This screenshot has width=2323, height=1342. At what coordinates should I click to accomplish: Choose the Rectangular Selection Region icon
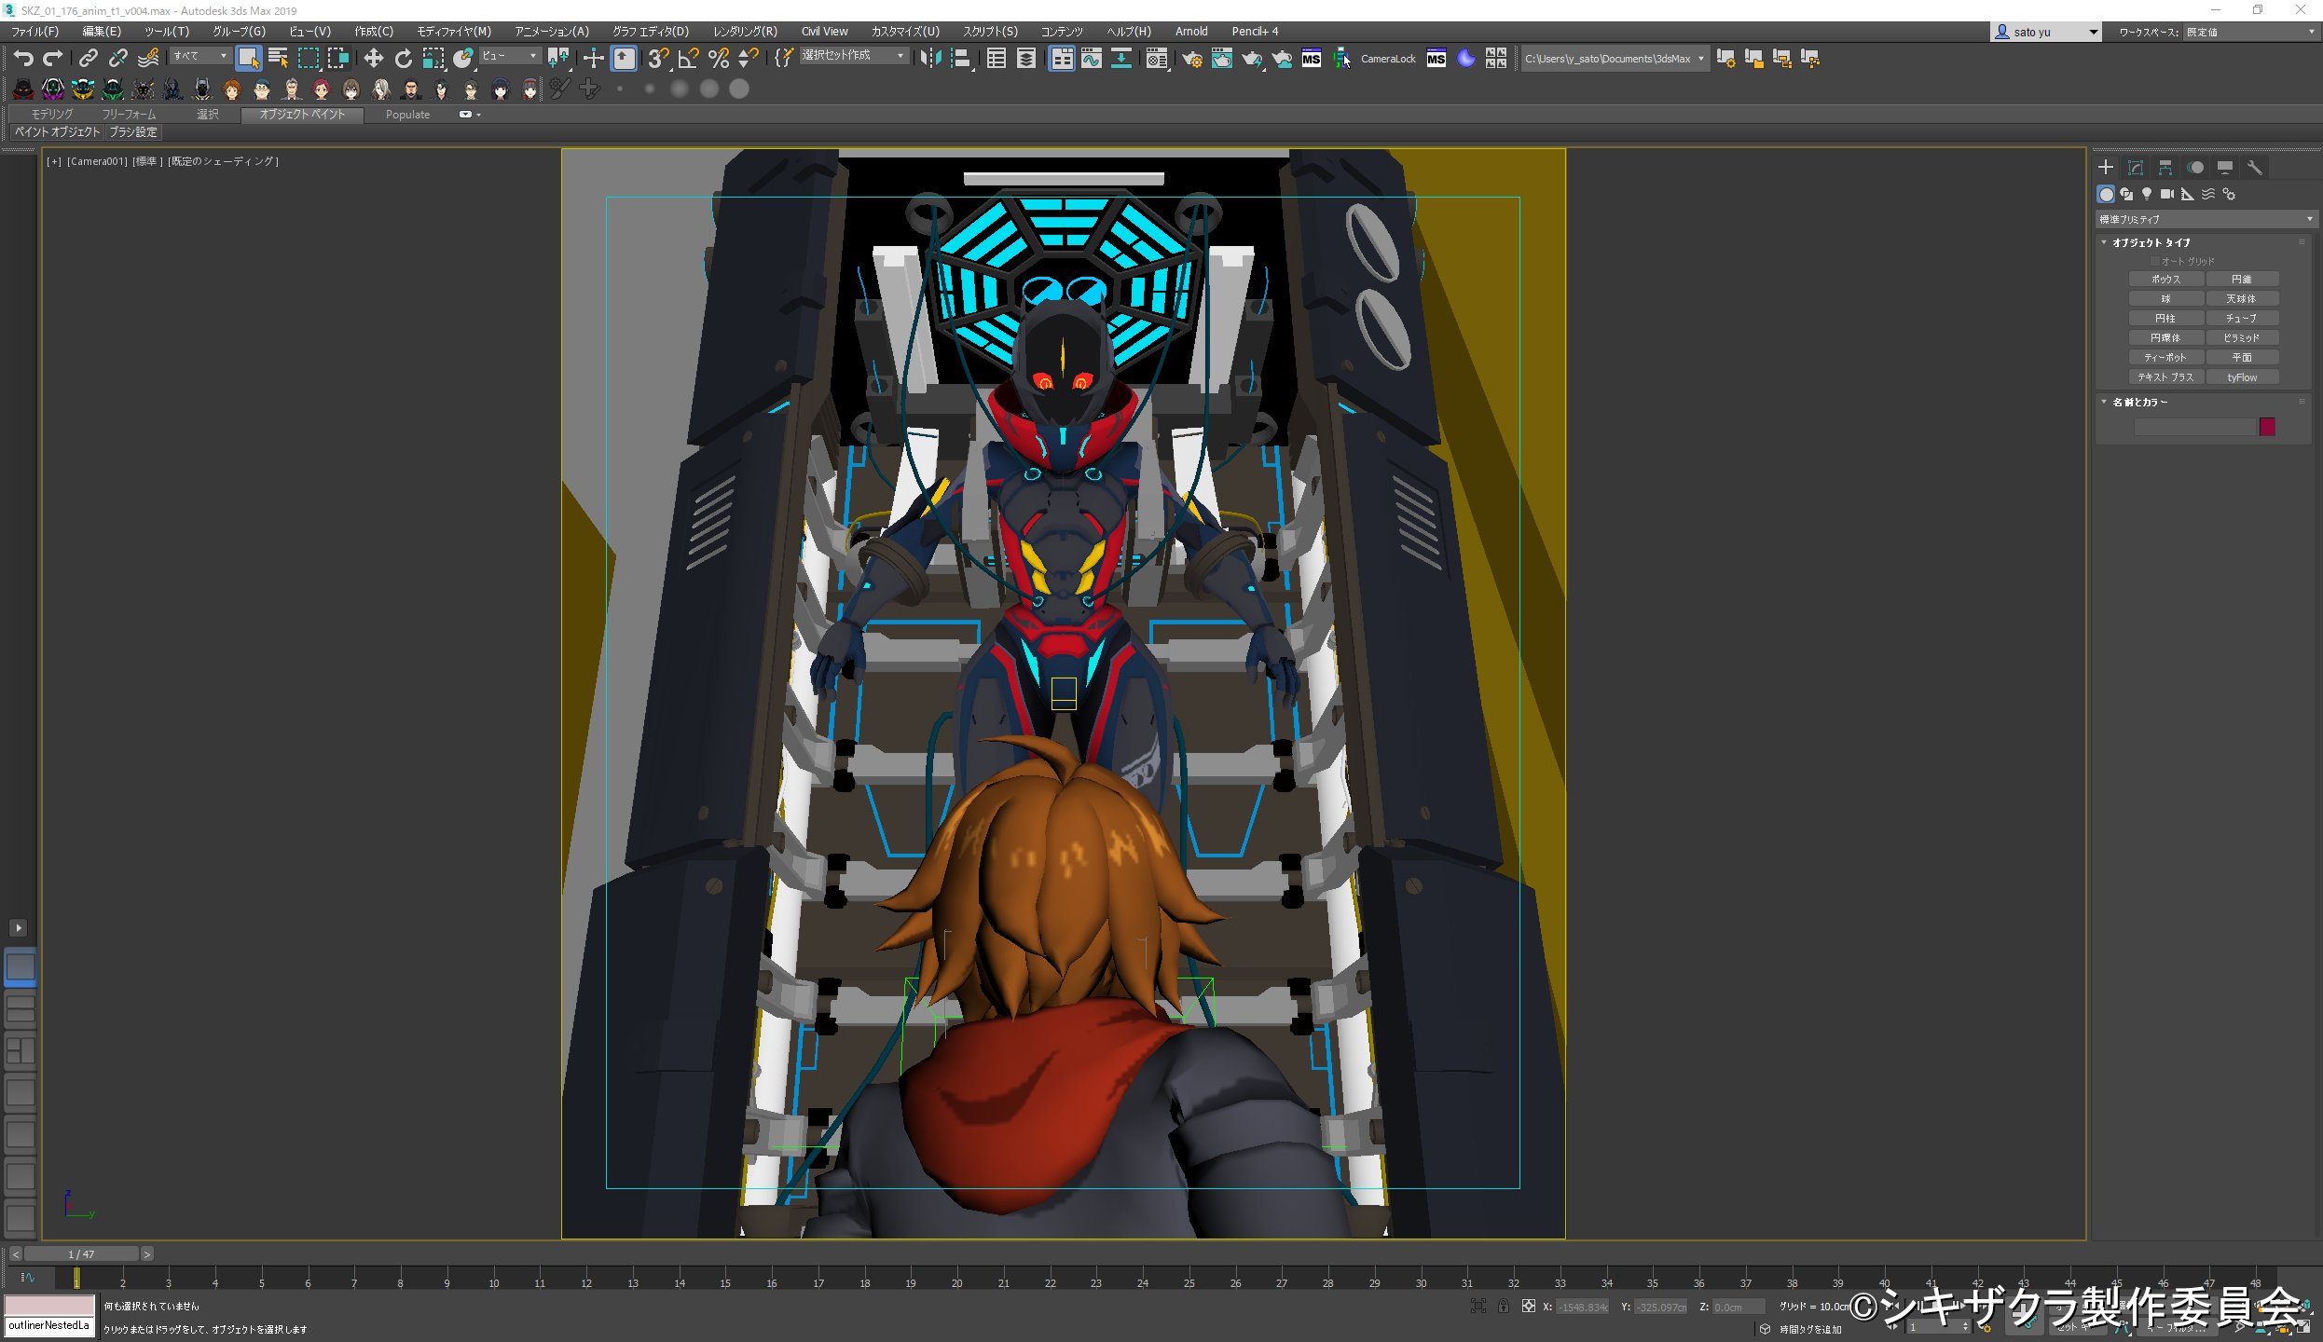308,59
